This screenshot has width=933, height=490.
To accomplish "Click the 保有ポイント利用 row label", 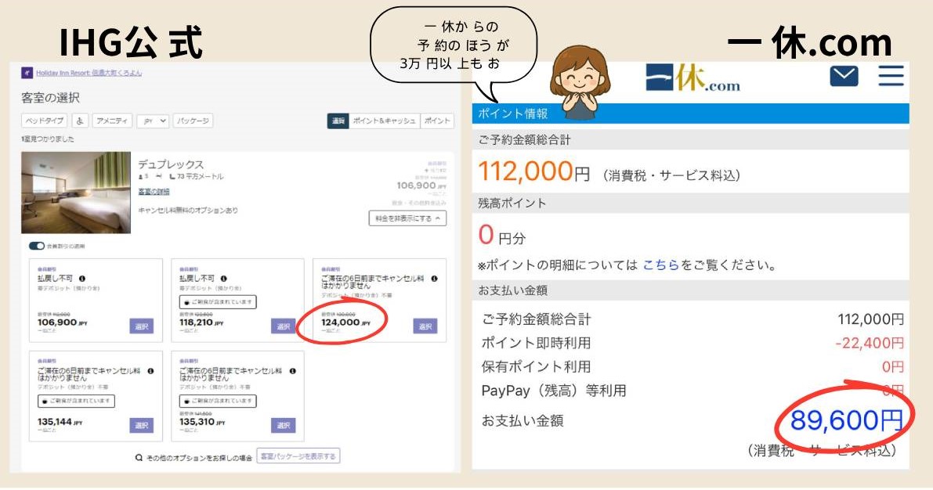I will [x=536, y=367].
